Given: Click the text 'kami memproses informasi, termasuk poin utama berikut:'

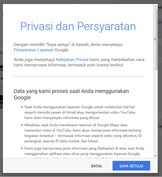Looking at the screenshot, I should click(69, 65).
